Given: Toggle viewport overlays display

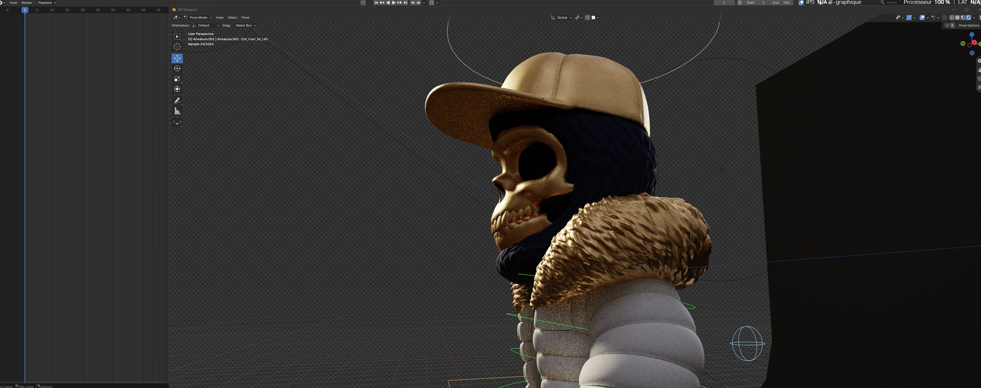Looking at the screenshot, I should (x=922, y=17).
